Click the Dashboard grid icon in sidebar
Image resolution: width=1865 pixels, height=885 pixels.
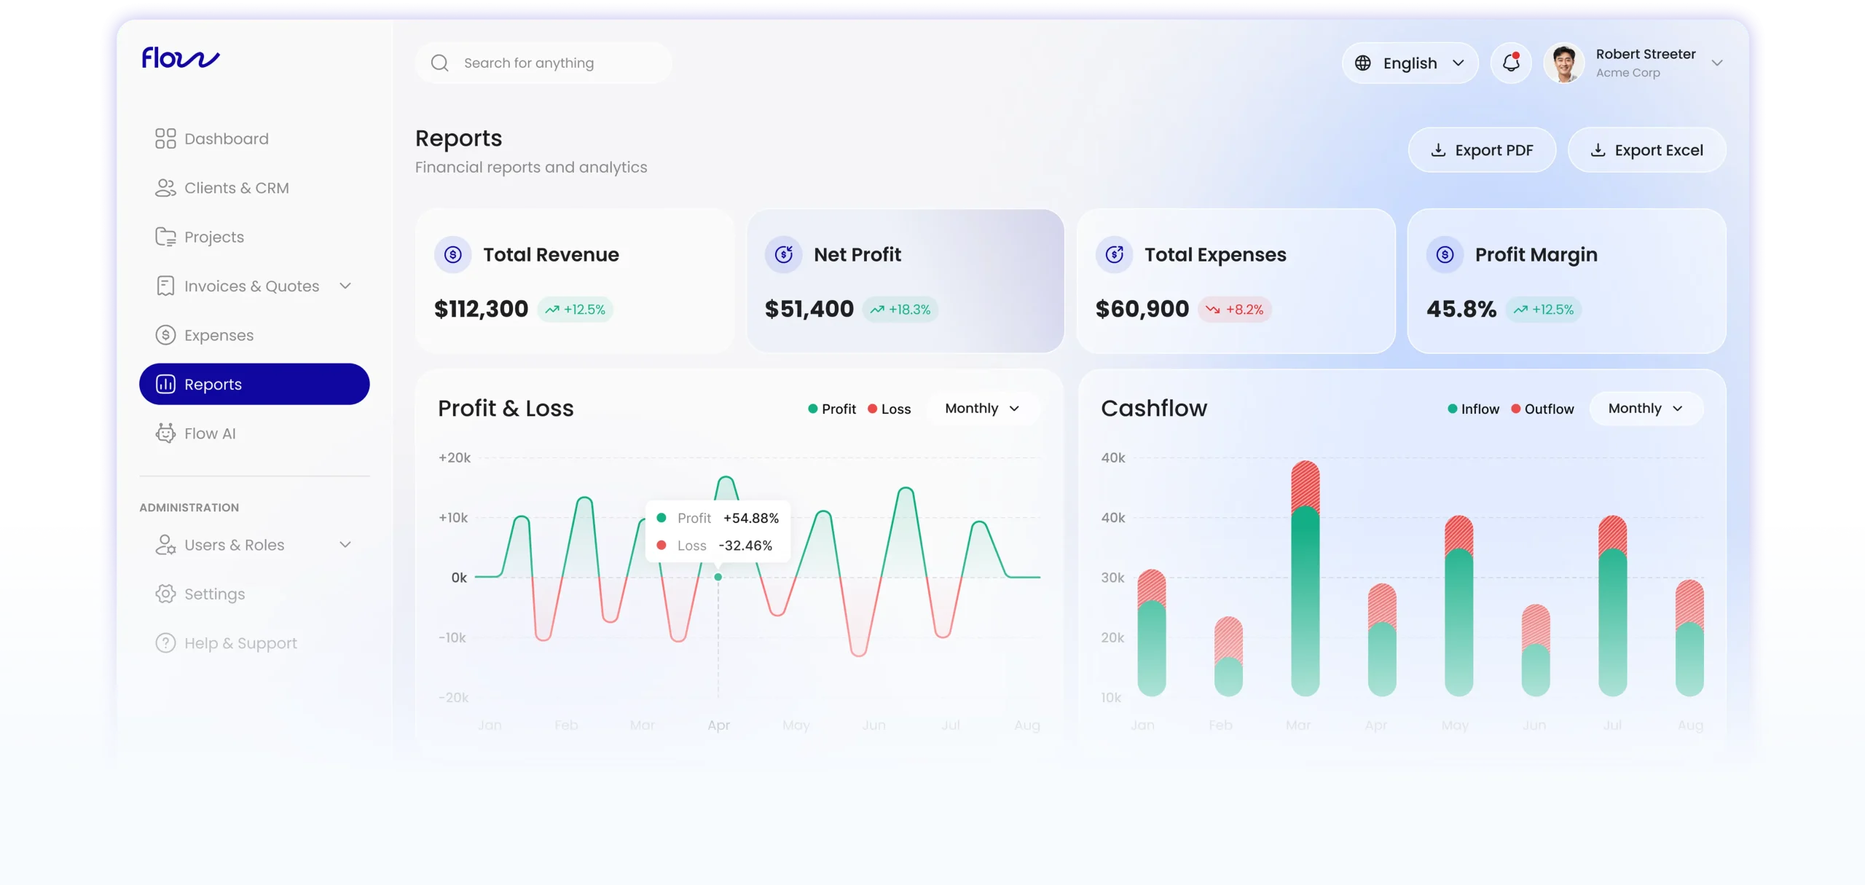tap(165, 138)
